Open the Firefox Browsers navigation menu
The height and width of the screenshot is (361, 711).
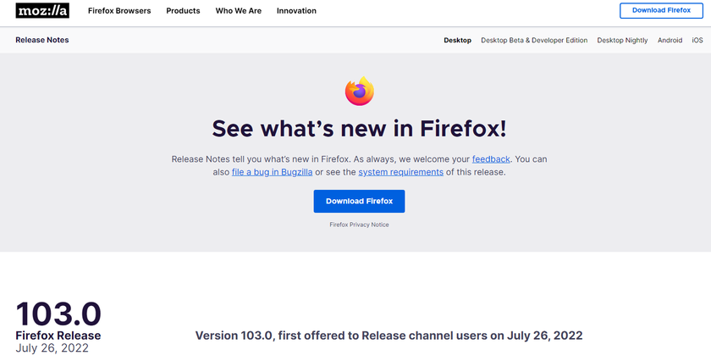pyautogui.click(x=119, y=11)
